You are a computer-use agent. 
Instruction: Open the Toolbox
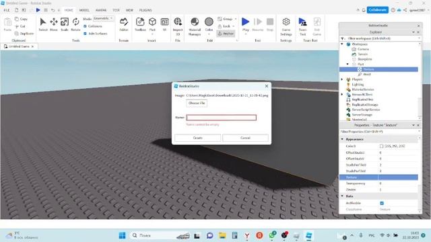[x=140, y=24]
